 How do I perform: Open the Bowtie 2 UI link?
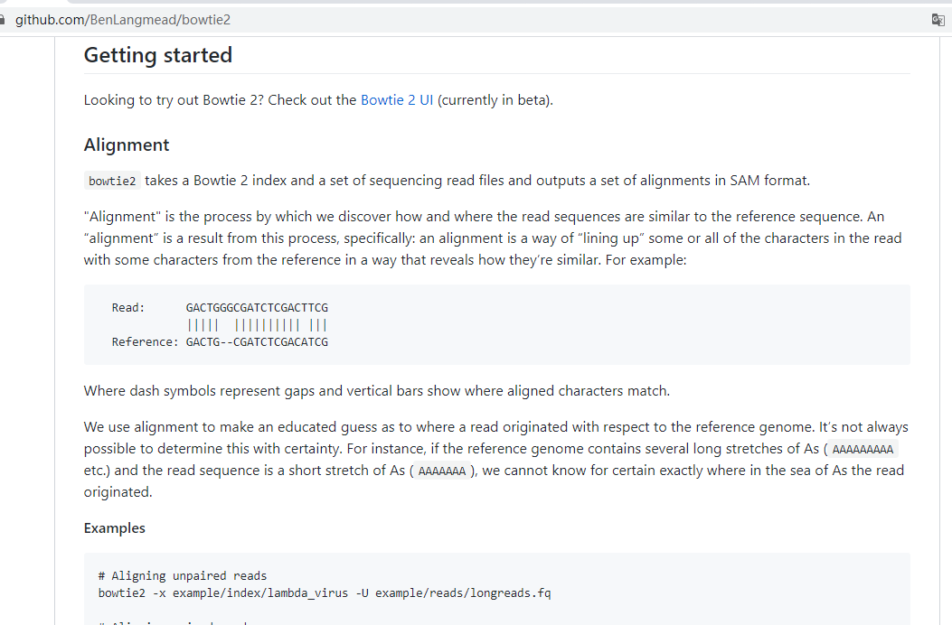397,100
